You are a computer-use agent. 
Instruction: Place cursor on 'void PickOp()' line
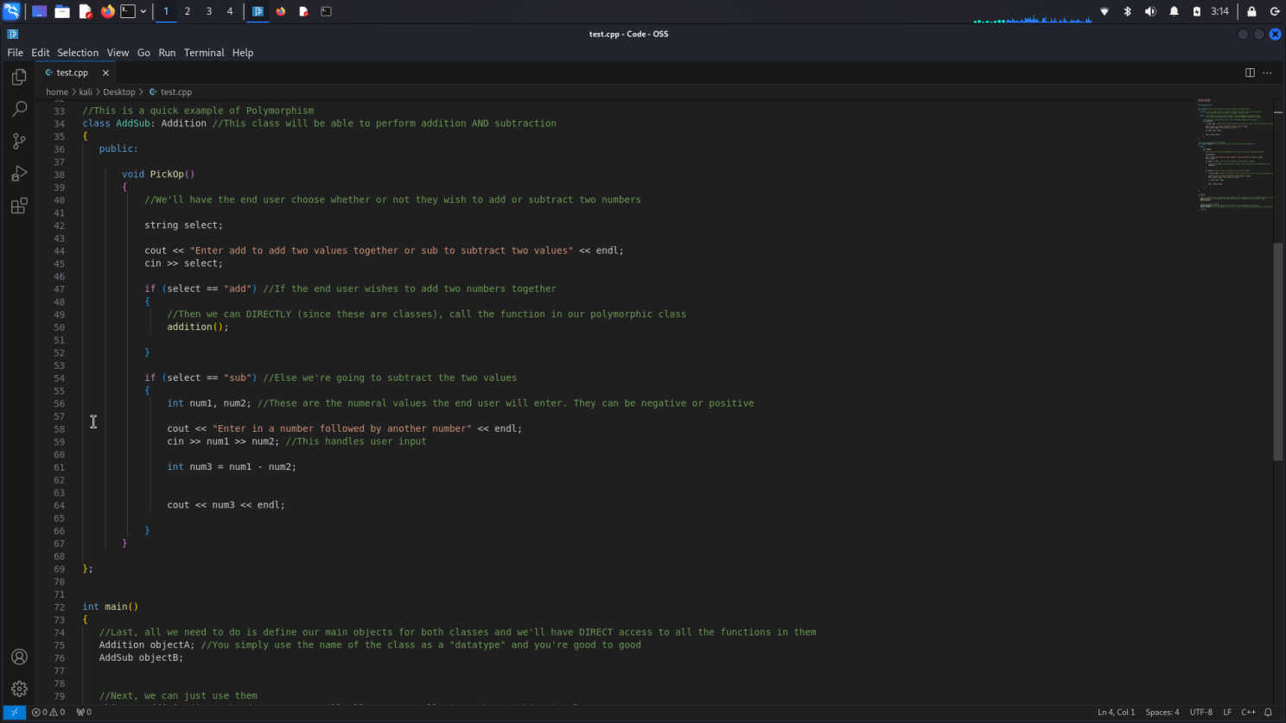click(x=158, y=174)
